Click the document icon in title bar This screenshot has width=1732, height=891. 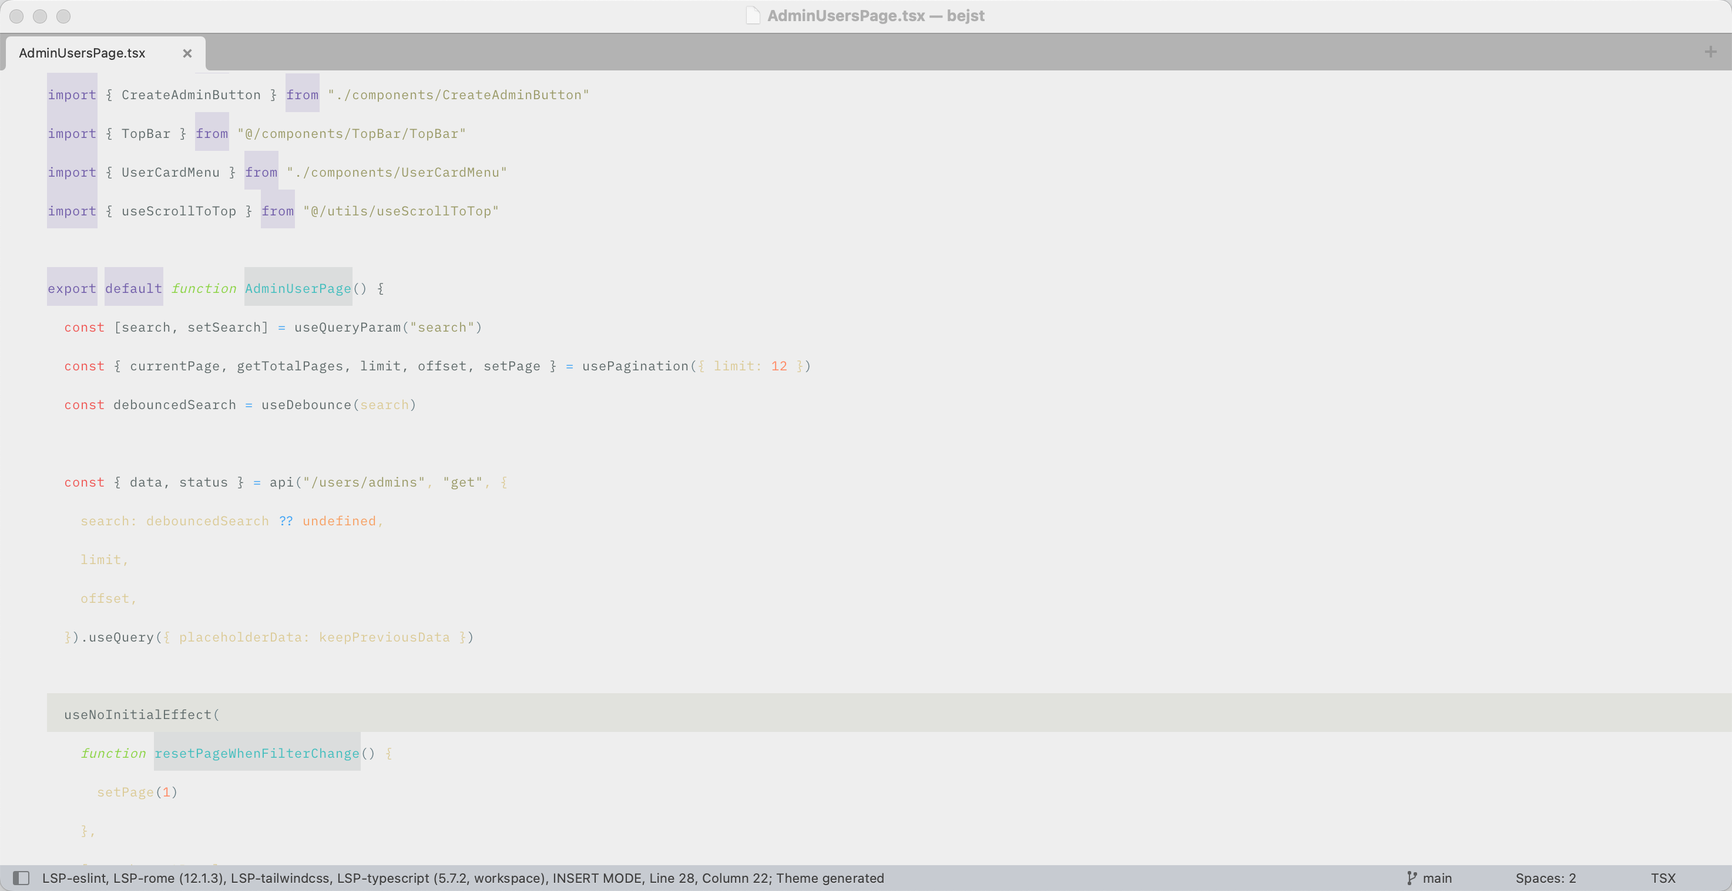click(x=753, y=15)
